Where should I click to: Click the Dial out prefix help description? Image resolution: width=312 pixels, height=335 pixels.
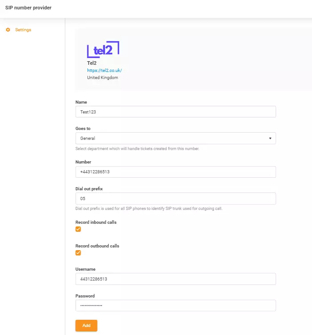[149, 209]
